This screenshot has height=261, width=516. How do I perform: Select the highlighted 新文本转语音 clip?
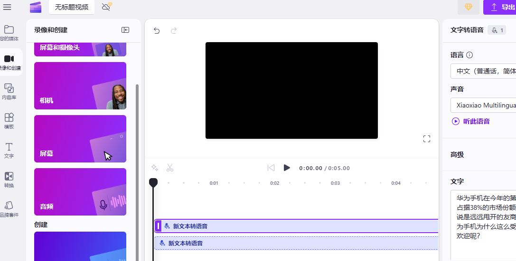pos(297,226)
